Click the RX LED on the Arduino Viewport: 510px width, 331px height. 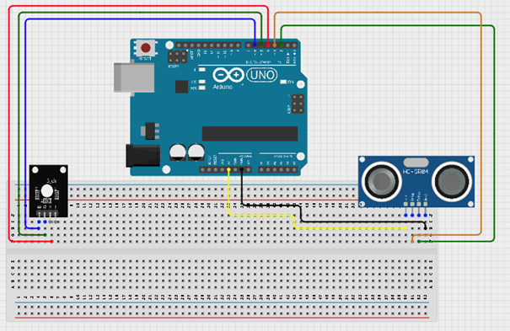pos(202,88)
